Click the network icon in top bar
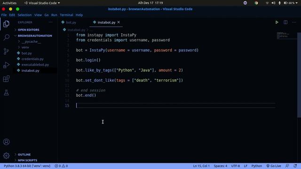The height and width of the screenshot is (169, 301). 267,3
